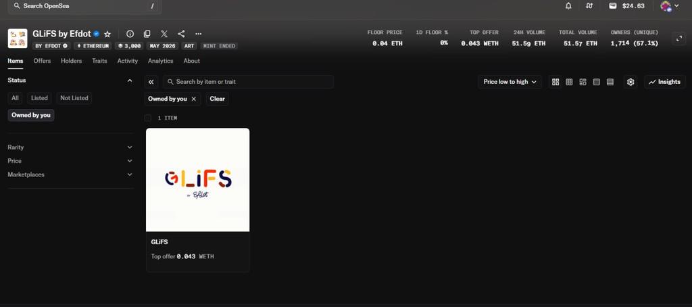Switch to the Analytics tab
Screen dimensions: 692x307
[161, 61]
